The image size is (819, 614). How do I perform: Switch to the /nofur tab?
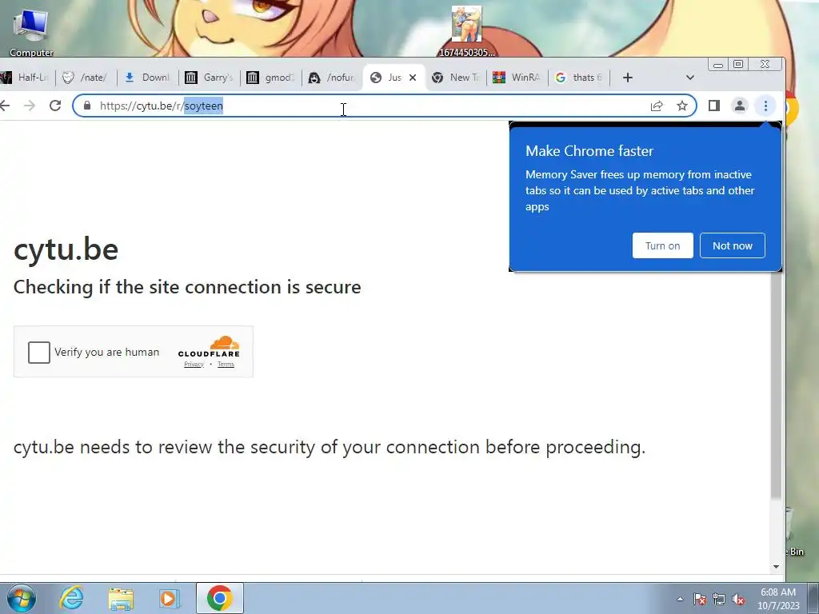click(333, 78)
